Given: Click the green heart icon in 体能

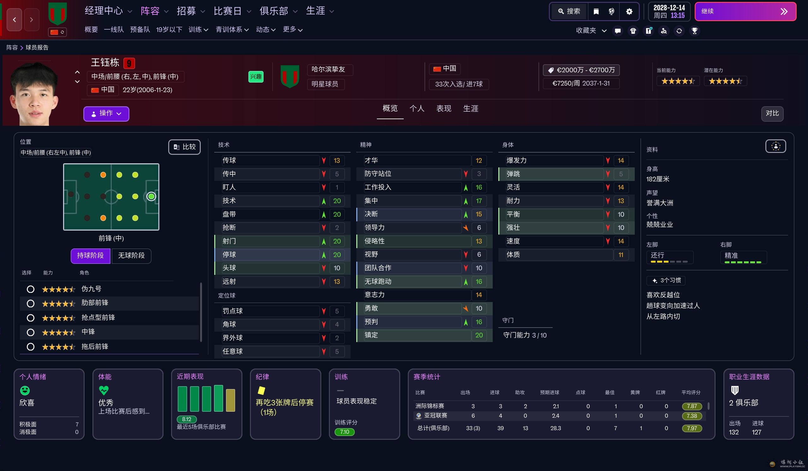Looking at the screenshot, I should tap(104, 390).
